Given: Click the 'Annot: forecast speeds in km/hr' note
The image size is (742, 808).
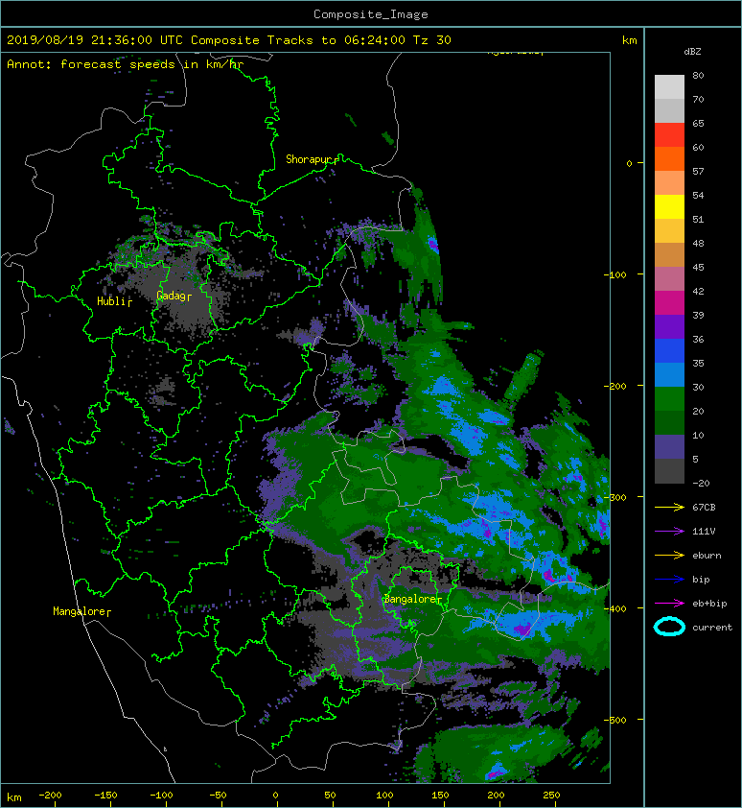Looking at the screenshot, I should click(x=125, y=64).
